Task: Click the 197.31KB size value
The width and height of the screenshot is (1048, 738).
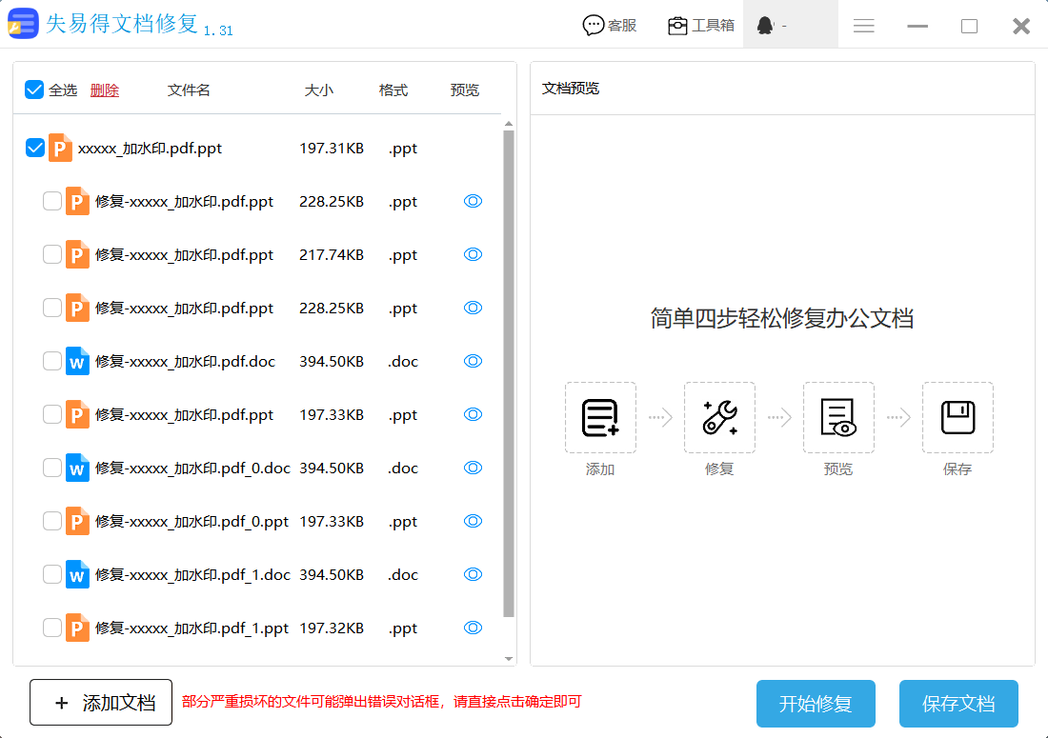Action: pyautogui.click(x=332, y=149)
